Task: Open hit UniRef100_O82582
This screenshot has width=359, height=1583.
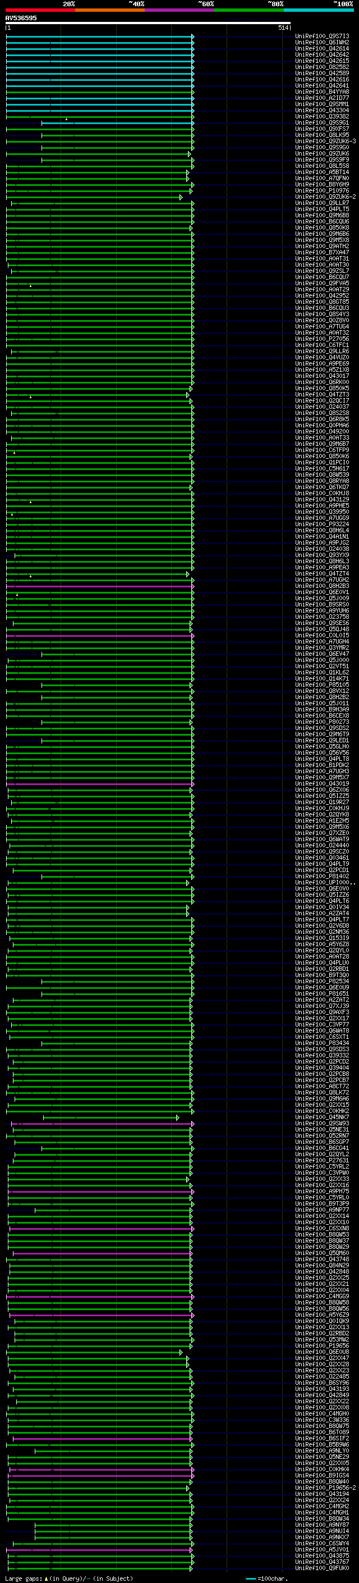Action: pos(322,67)
